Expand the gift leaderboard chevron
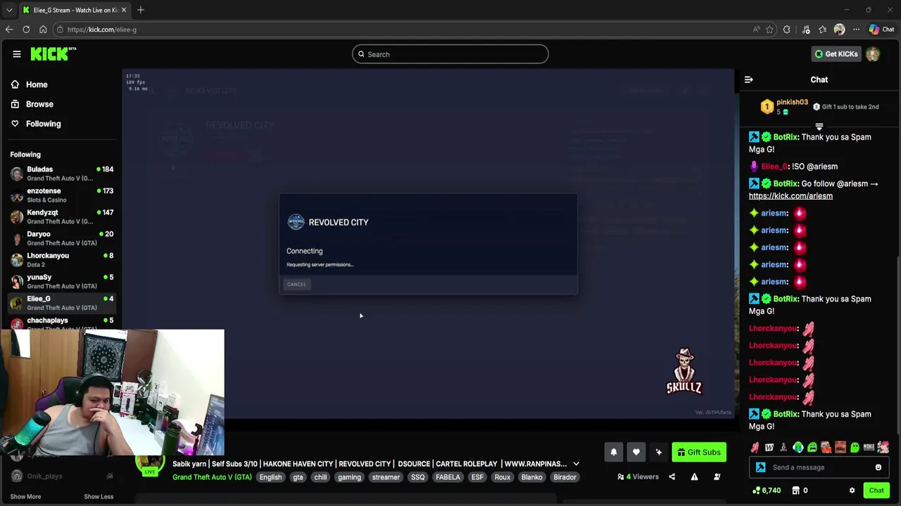Viewport: 901px width, 506px height. (819, 127)
